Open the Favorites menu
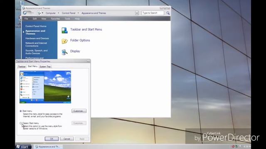The height and width of the screenshot is (149, 266). click(55, 19)
